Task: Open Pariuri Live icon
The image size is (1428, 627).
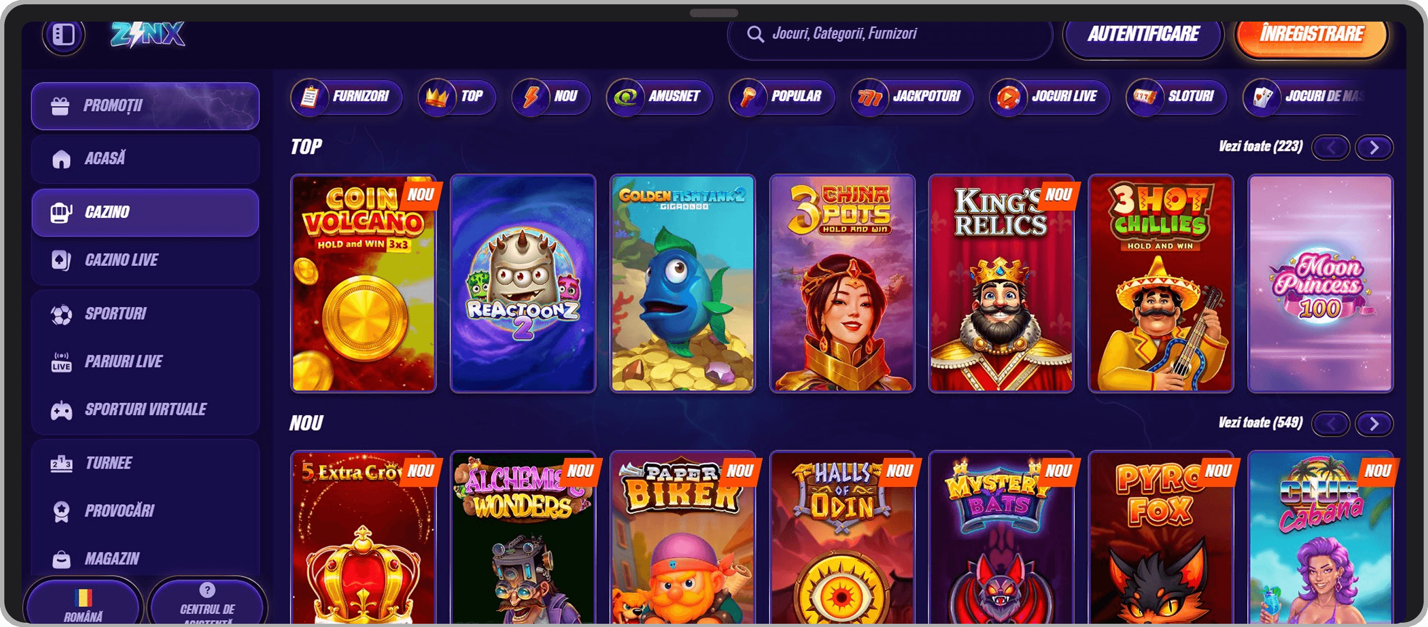Action: coord(61,362)
